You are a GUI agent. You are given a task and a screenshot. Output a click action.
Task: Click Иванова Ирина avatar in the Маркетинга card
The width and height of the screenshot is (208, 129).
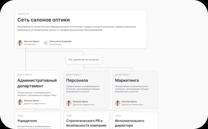tap(118, 103)
